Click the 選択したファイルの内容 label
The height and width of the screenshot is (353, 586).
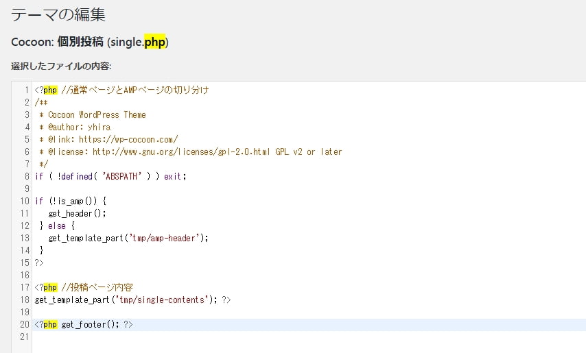click(61, 66)
